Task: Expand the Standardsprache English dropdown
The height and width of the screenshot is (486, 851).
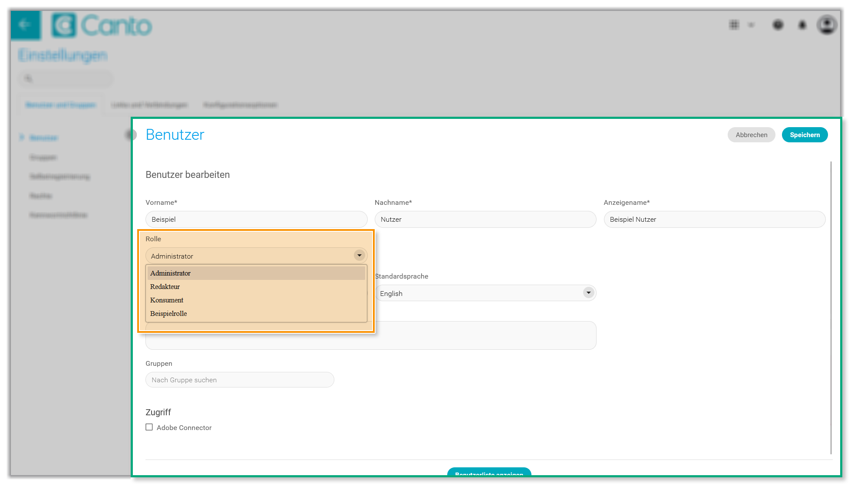Action: tap(485, 293)
